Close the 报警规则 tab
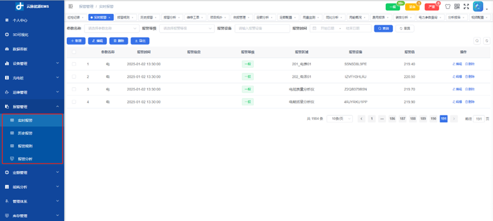This screenshot has height=221, width=493. click(x=132, y=18)
